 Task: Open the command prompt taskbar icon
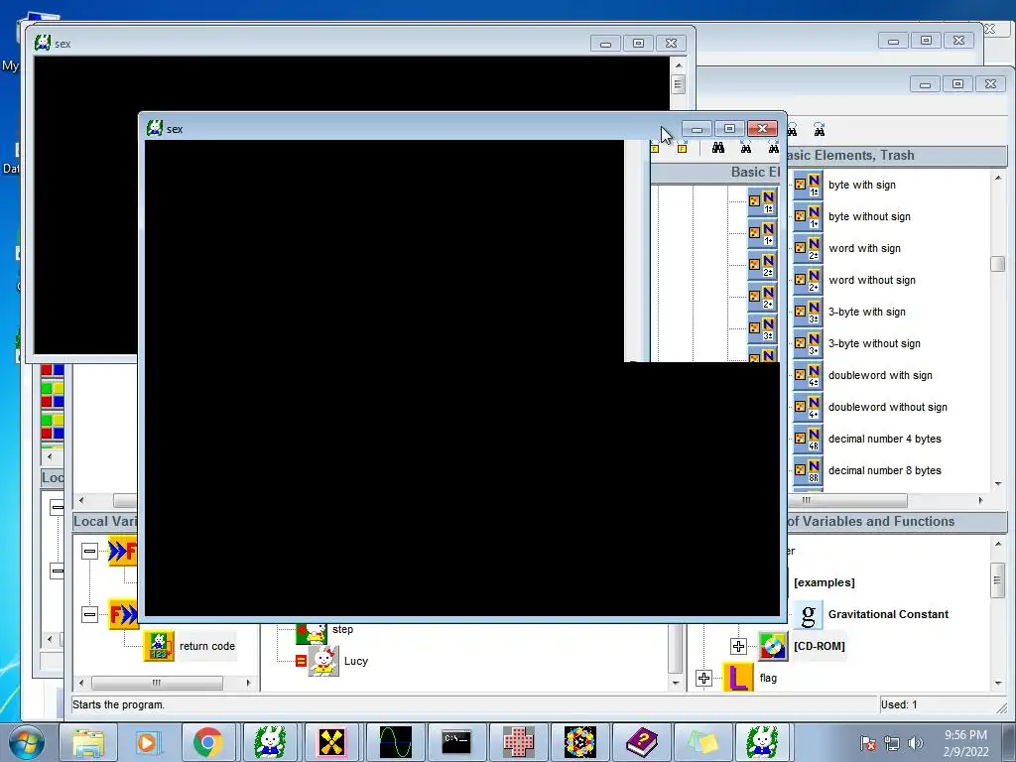[x=456, y=742]
